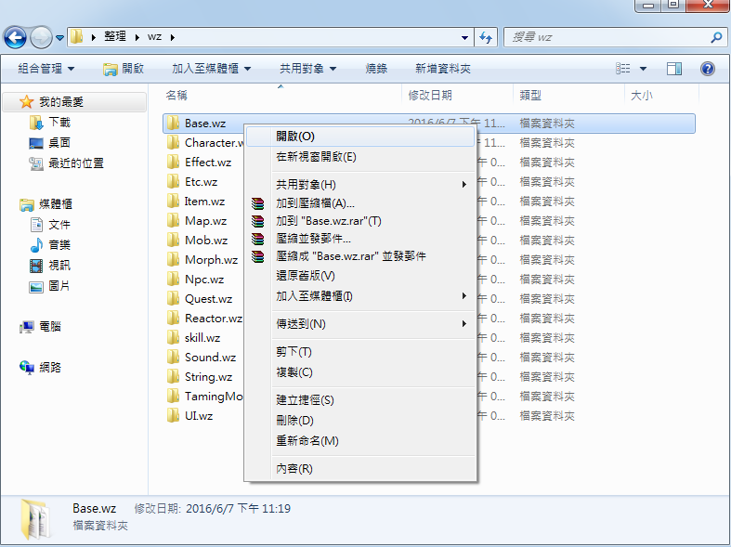
Task: Select the Item.wz folder icon
Action: (173, 202)
